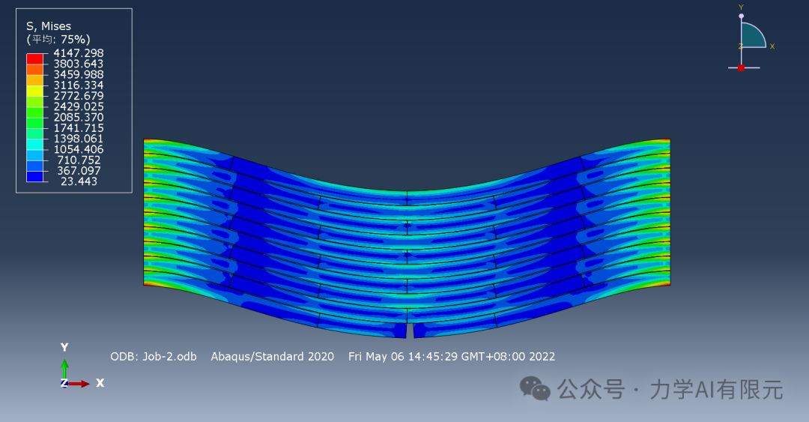Click legend value 1741.715
Image resolution: width=809 pixels, height=422 pixels.
coord(79,127)
